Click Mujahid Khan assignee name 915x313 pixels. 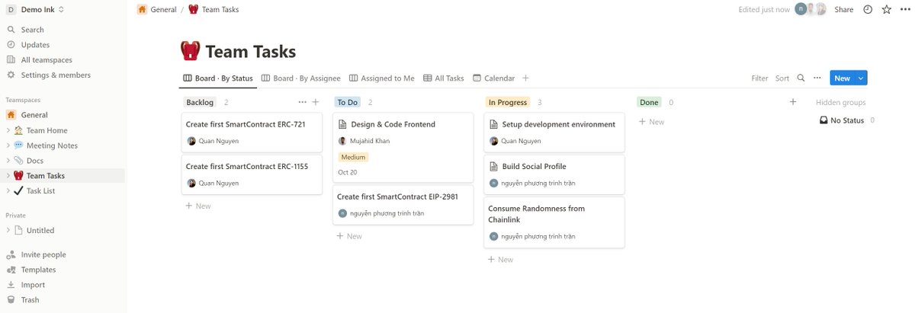click(x=370, y=141)
